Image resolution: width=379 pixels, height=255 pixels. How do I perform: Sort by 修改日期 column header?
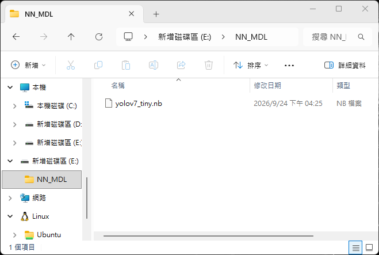click(x=267, y=85)
